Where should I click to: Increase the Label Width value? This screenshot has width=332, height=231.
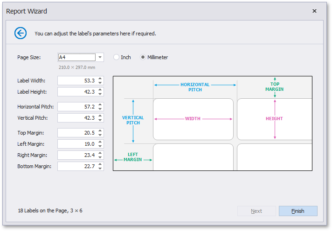(x=100, y=79)
